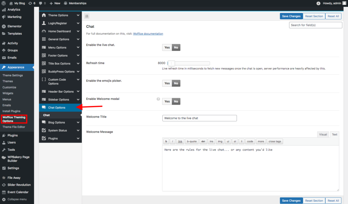Expand Login/Register chevron
348x204 pixels.
pos(78,23)
